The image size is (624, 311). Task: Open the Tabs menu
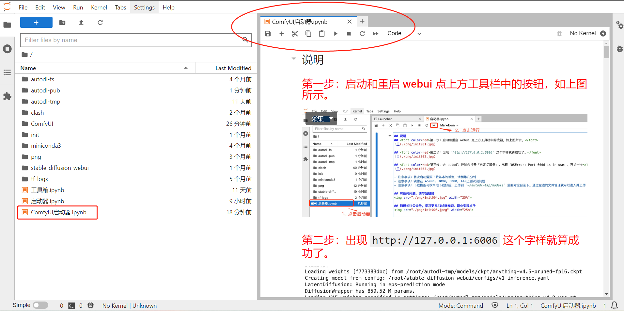120,7
